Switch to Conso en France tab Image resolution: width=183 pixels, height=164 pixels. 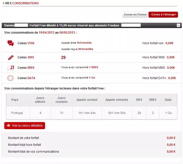point(135,15)
